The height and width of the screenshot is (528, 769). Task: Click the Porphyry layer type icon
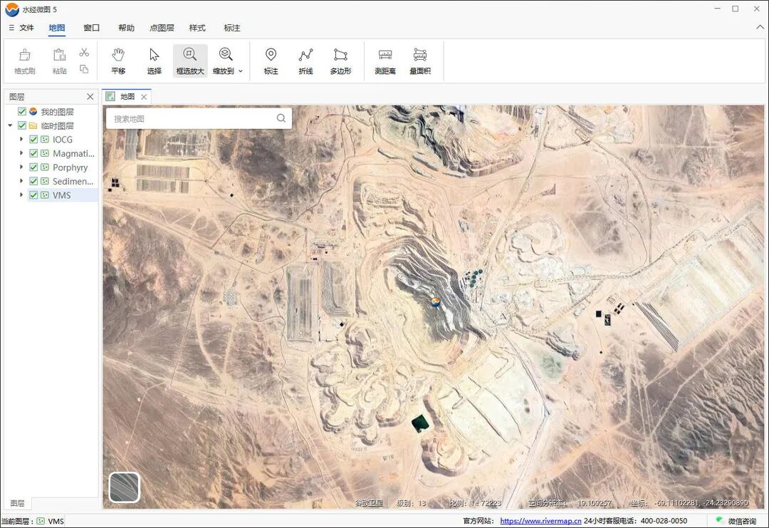click(x=45, y=167)
